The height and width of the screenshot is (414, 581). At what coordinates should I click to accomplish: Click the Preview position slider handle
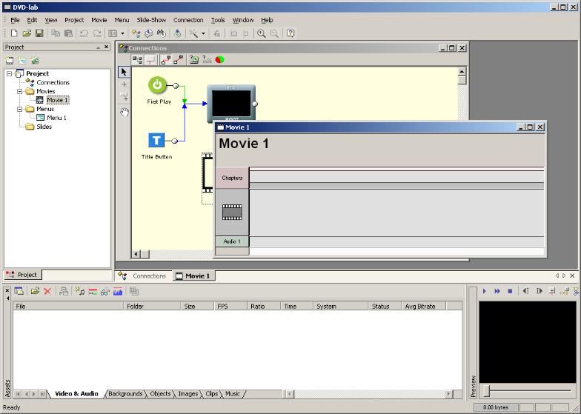[x=486, y=391]
